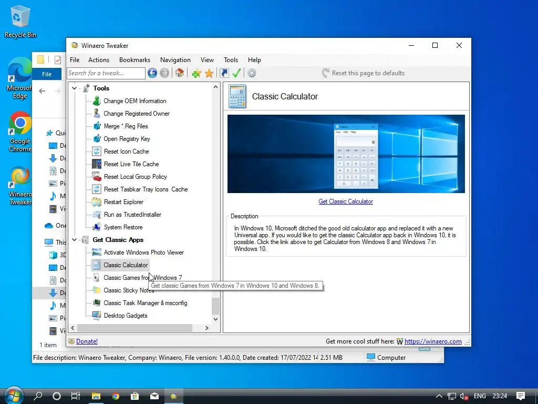Click the Classic Calculator preview image

click(x=346, y=154)
